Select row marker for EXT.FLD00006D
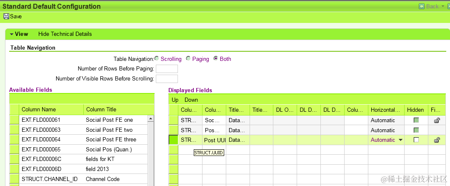The image size is (450, 186). [14, 169]
